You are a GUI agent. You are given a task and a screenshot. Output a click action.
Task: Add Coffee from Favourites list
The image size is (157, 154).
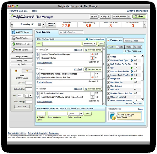point(109,57)
